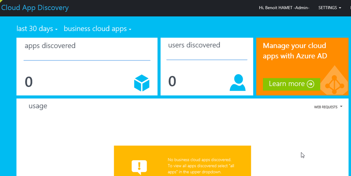The height and width of the screenshot is (176, 351).
Task: Open the SETTINGS menu in the header
Action: 329,8
